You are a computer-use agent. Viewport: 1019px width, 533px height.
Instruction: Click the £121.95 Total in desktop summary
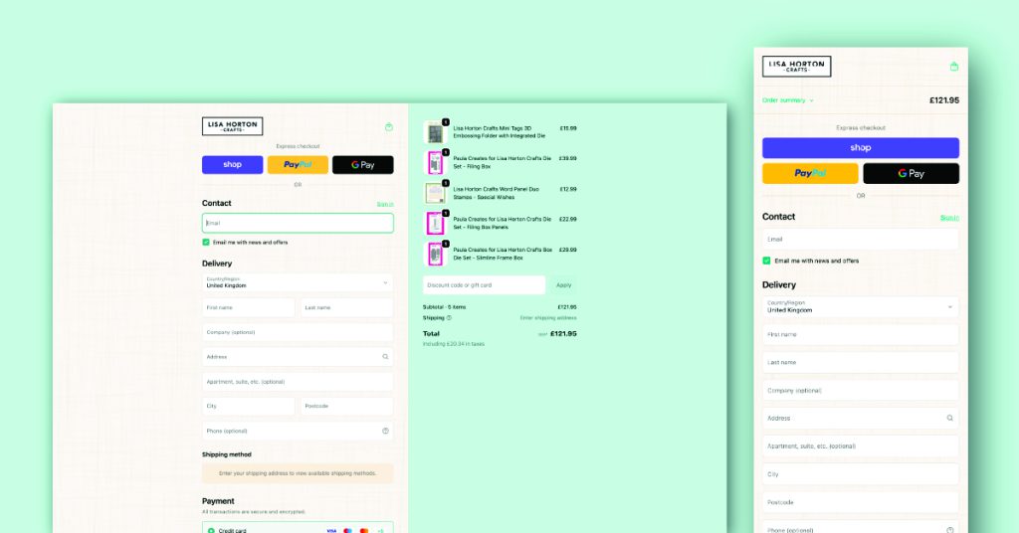pyautogui.click(x=563, y=334)
